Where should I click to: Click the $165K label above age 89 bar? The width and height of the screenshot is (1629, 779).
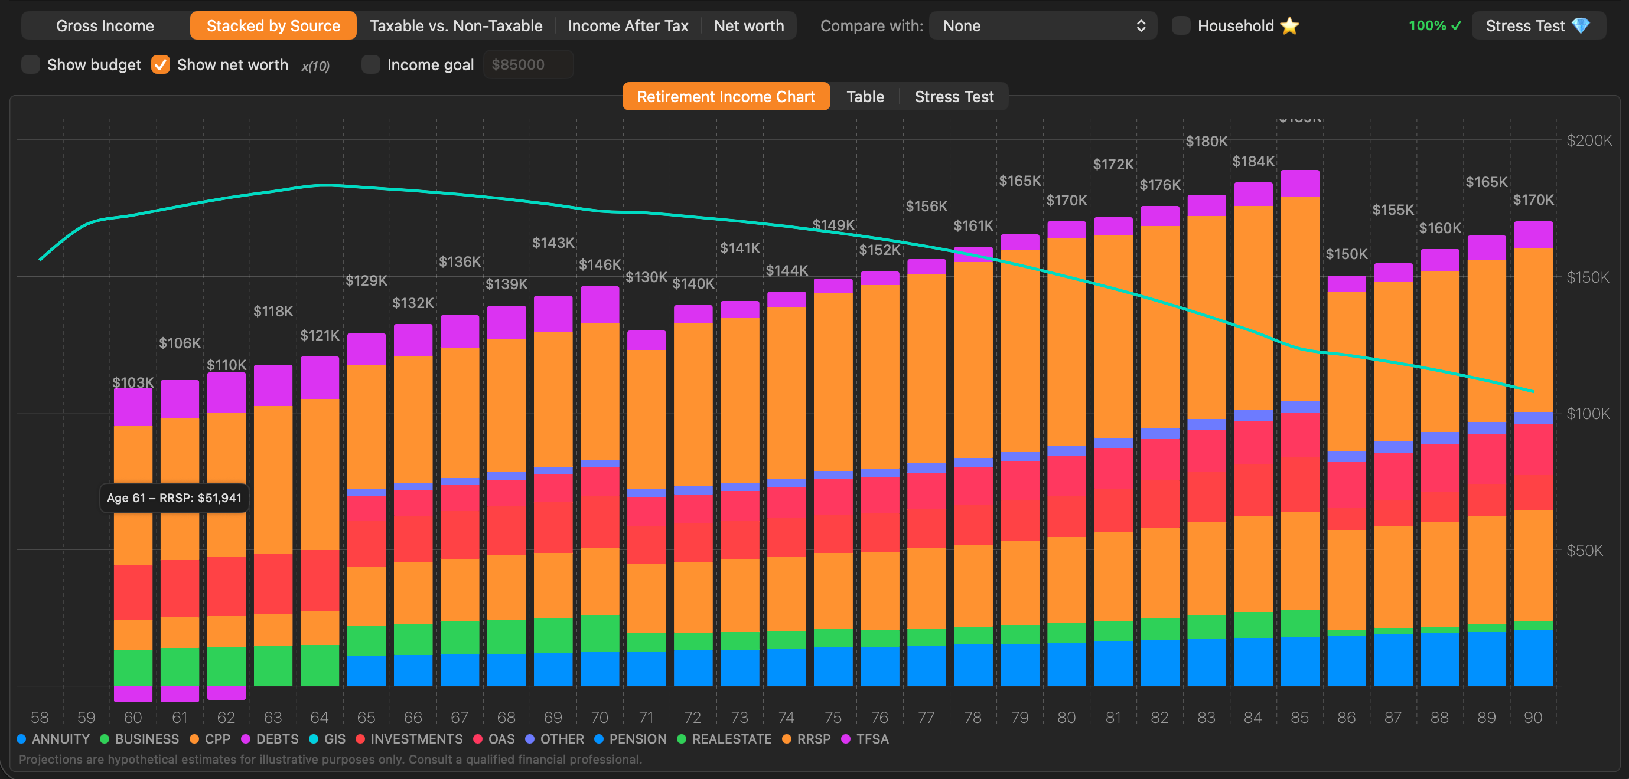click(x=1487, y=182)
